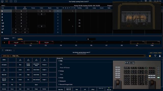163x91 pixels.
Task: Click the console keyboard thumbnail image
Action: pyautogui.click(x=137, y=75)
